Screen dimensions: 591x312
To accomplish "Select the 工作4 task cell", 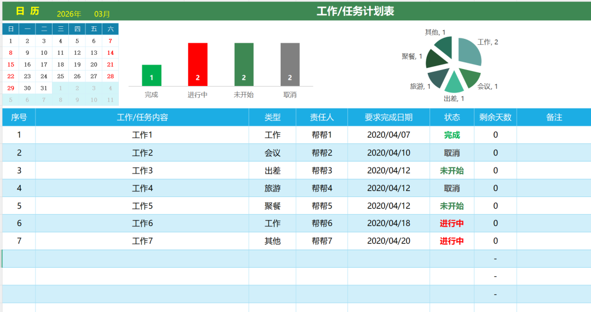I will (142, 188).
